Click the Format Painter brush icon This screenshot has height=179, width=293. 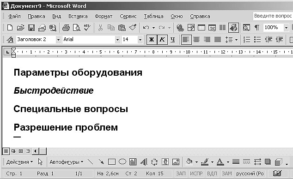[x=133, y=28]
